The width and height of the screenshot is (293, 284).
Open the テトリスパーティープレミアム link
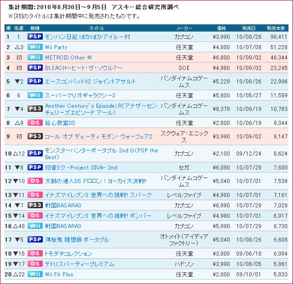tap(79, 264)
